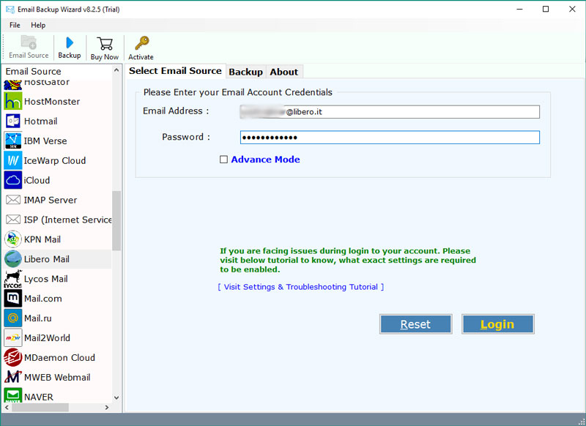
Task: Click the Backup play arrow icon
Action: 70,43
